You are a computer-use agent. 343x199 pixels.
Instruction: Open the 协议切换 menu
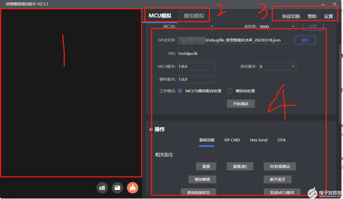[291, 16]
